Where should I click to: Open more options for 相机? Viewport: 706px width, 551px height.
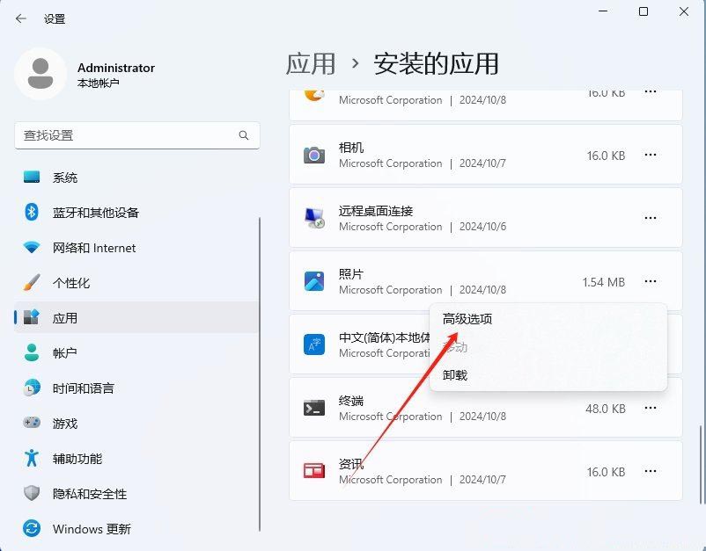tap(651, 155)
